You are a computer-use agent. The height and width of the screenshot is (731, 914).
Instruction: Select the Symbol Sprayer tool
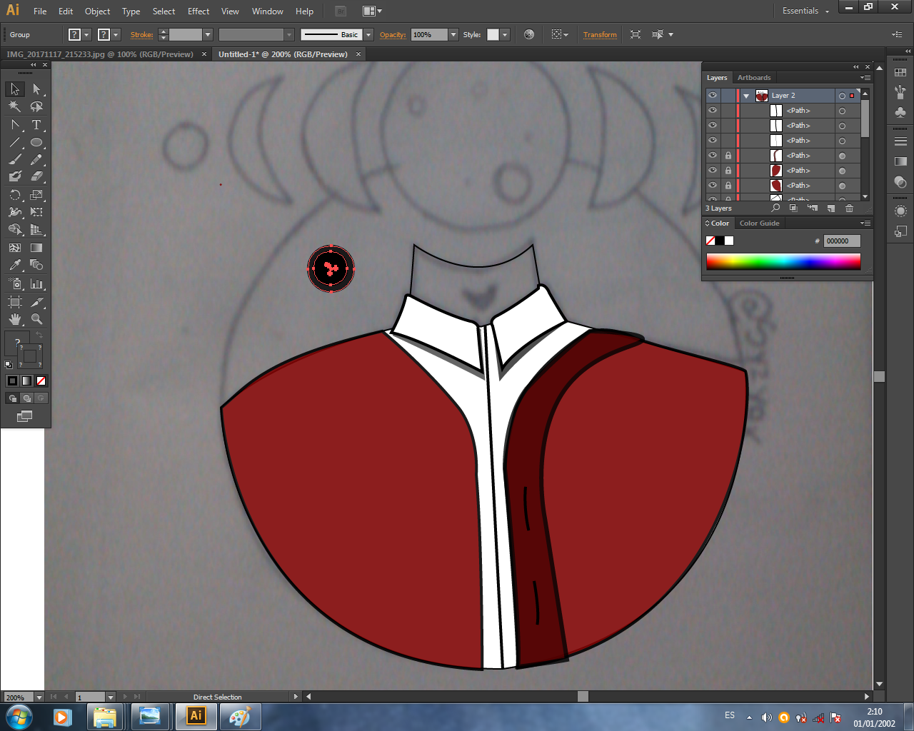[15, 283]
